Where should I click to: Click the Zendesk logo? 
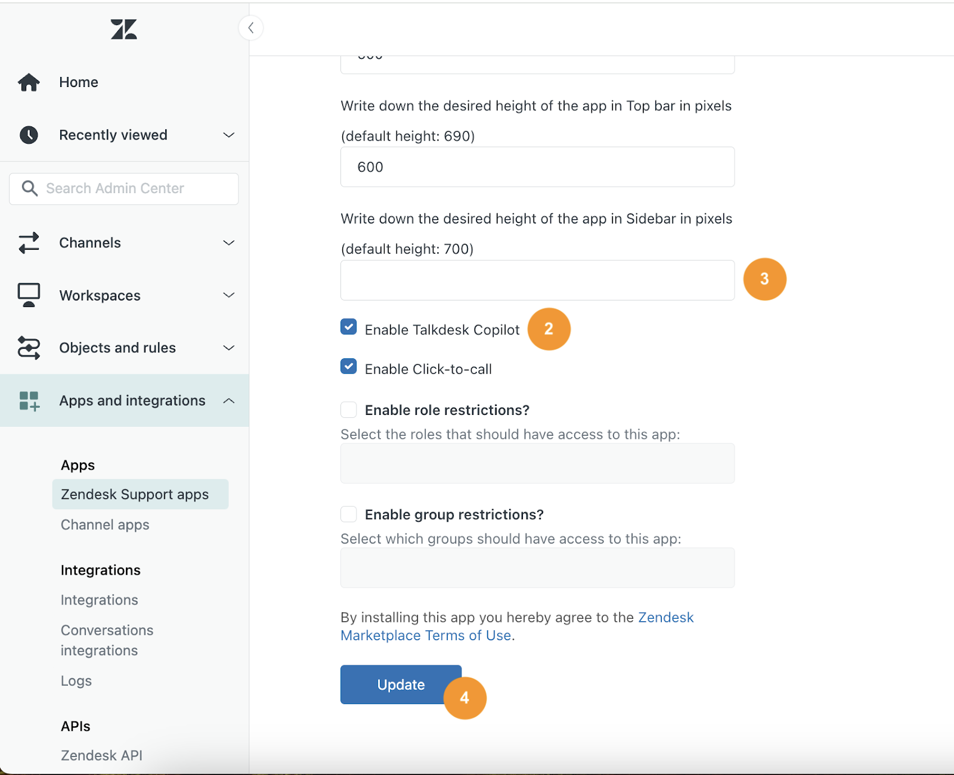[x=124, y=29]
